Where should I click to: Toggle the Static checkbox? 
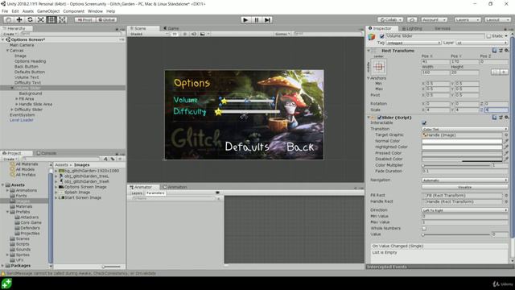488,36
